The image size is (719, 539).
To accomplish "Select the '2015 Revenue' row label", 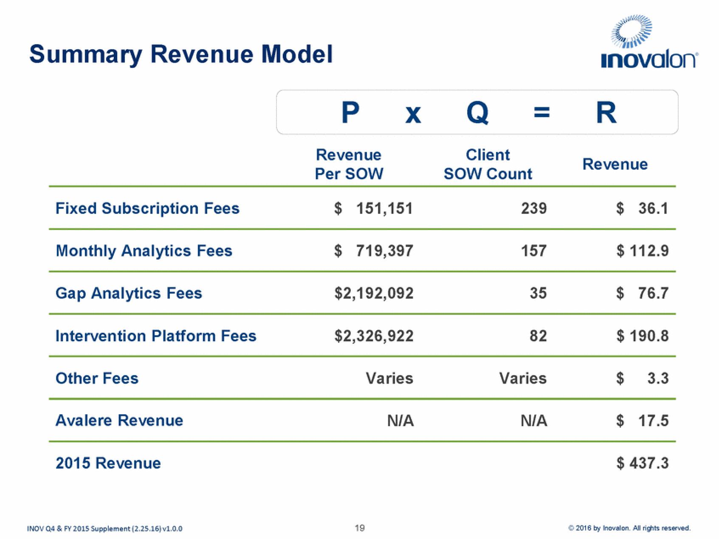I will pos(108,463).
